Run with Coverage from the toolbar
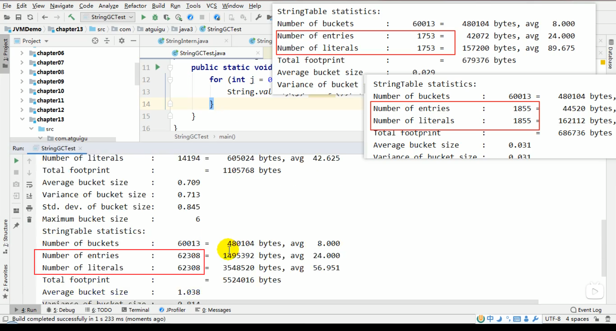 coord(167,17)
